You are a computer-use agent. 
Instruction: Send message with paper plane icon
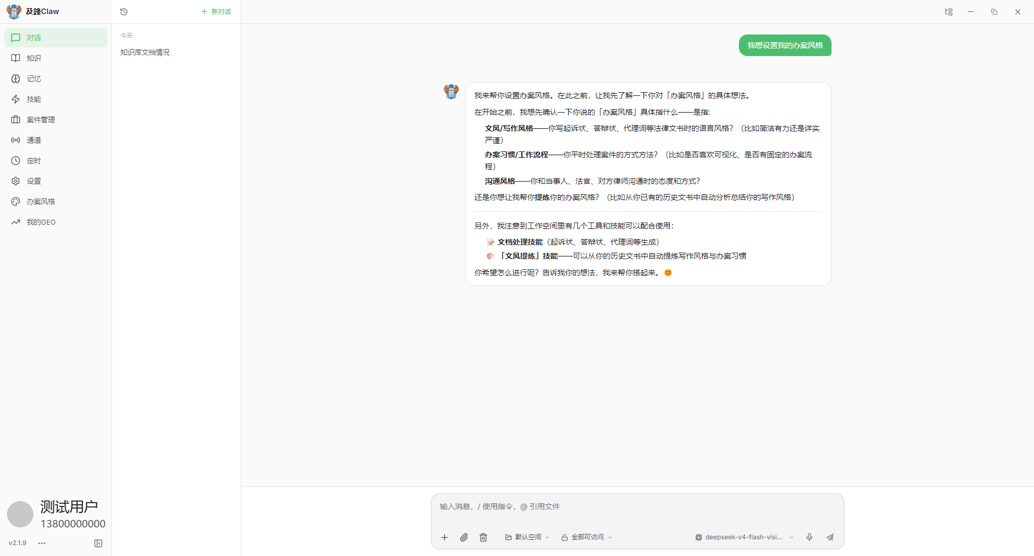830,537
